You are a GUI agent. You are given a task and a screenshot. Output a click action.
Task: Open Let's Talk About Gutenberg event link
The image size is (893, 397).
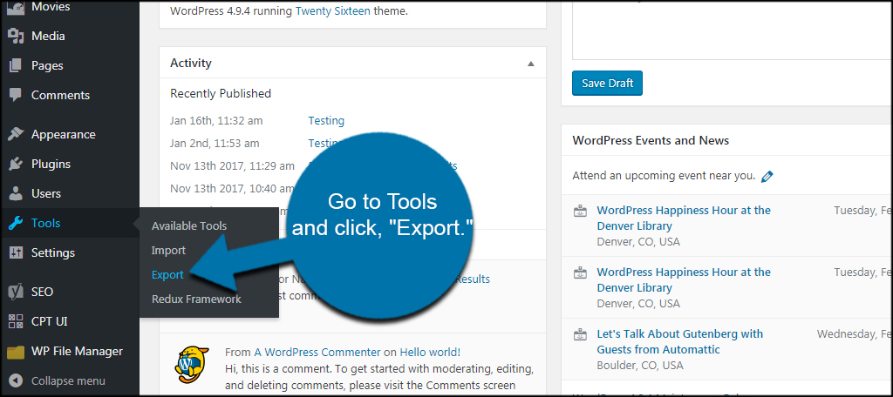(x=680, y=341)
